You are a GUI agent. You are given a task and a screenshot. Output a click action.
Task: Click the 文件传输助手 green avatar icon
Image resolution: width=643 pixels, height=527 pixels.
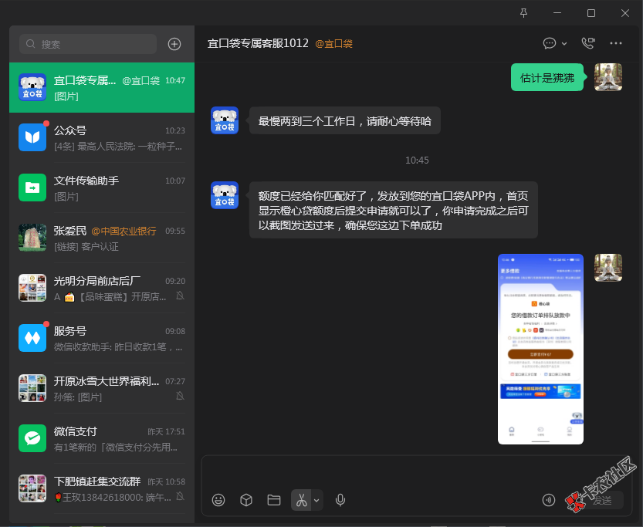[32, 187]
